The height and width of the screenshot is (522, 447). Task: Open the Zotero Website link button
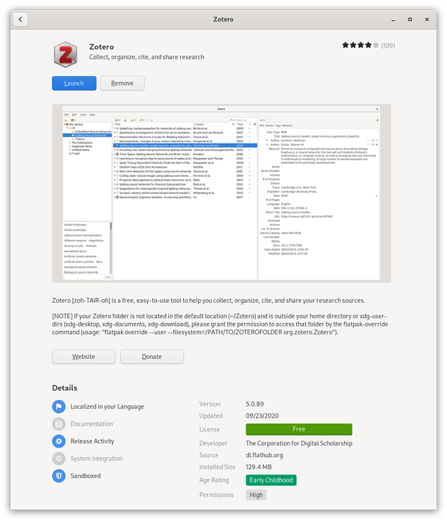(84, 356)
